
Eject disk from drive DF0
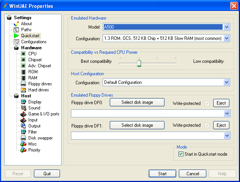click(221, 103)
